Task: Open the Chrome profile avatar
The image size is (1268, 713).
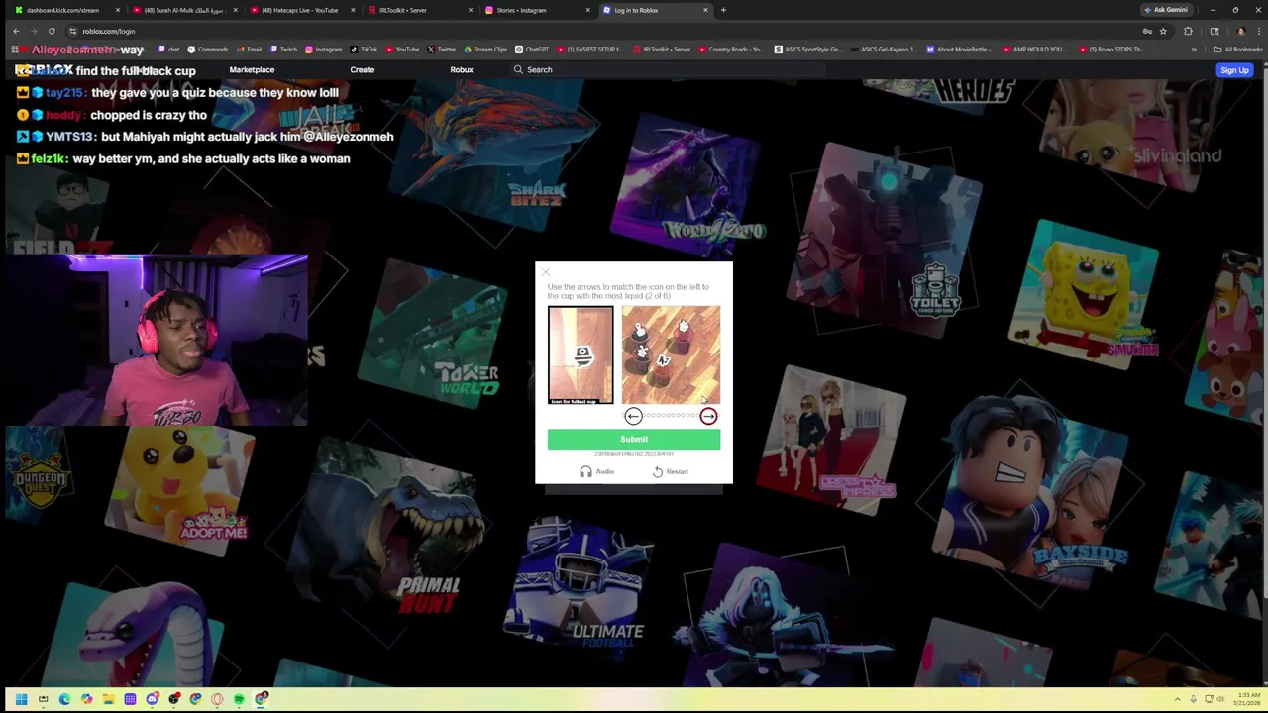Action: (1241, 31)
